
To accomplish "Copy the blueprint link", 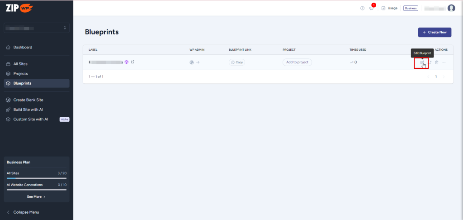I will (237, 62).
